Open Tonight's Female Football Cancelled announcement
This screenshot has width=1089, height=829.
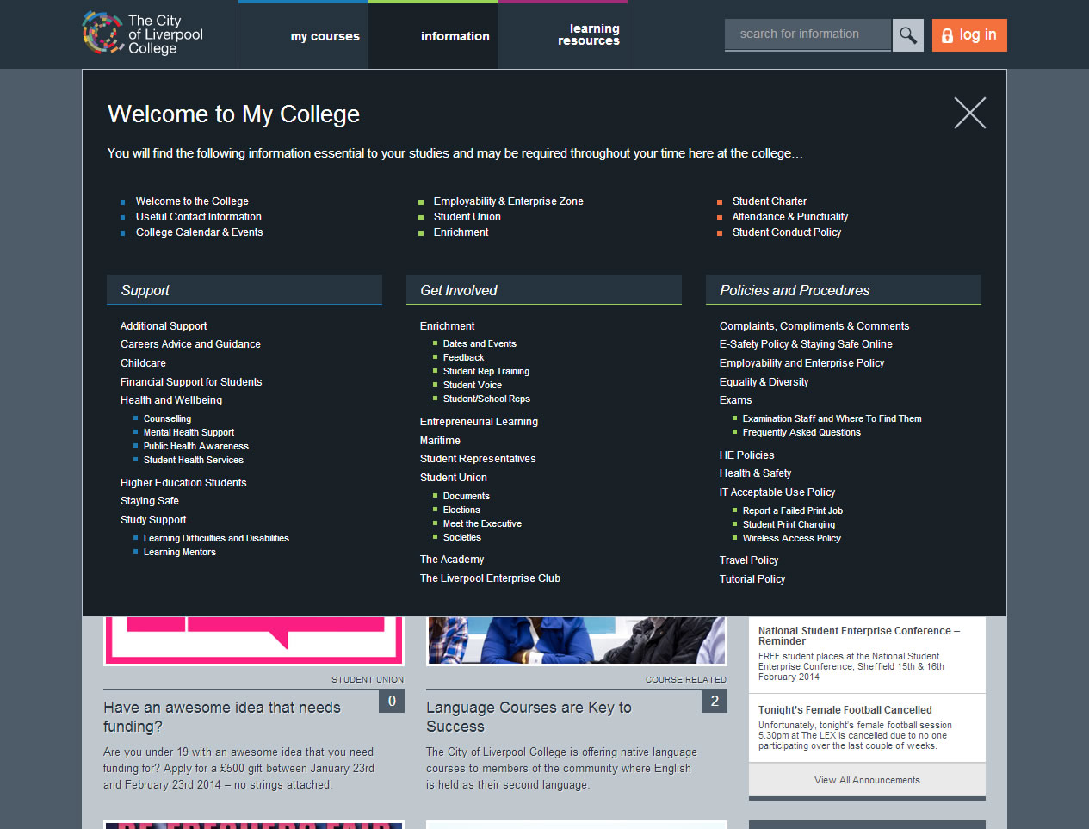(845, 710)
